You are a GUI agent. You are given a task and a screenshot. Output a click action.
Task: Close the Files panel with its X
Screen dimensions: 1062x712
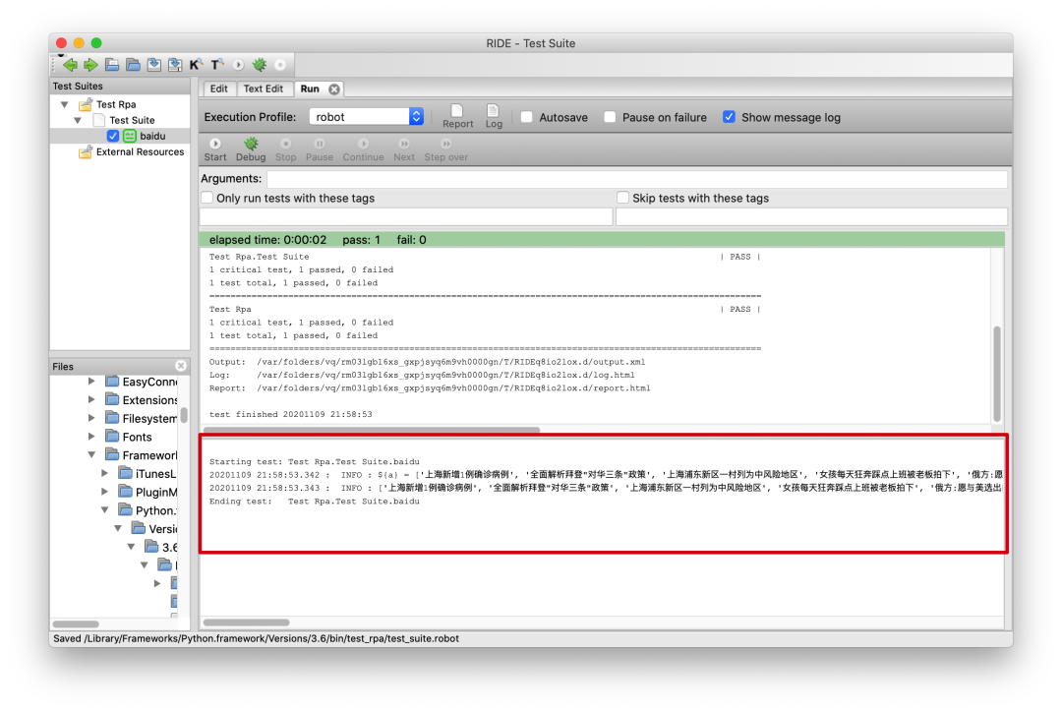coord(181,366)
